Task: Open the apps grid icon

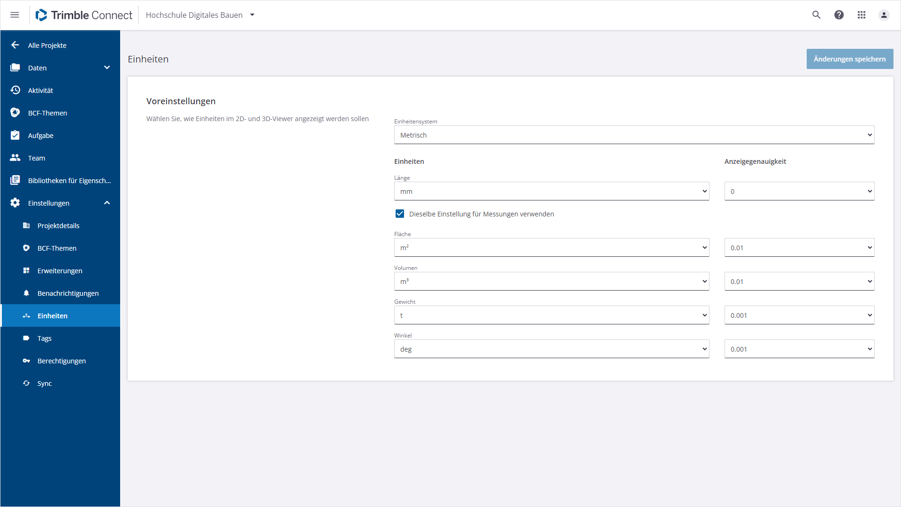Action: point(862,15)
